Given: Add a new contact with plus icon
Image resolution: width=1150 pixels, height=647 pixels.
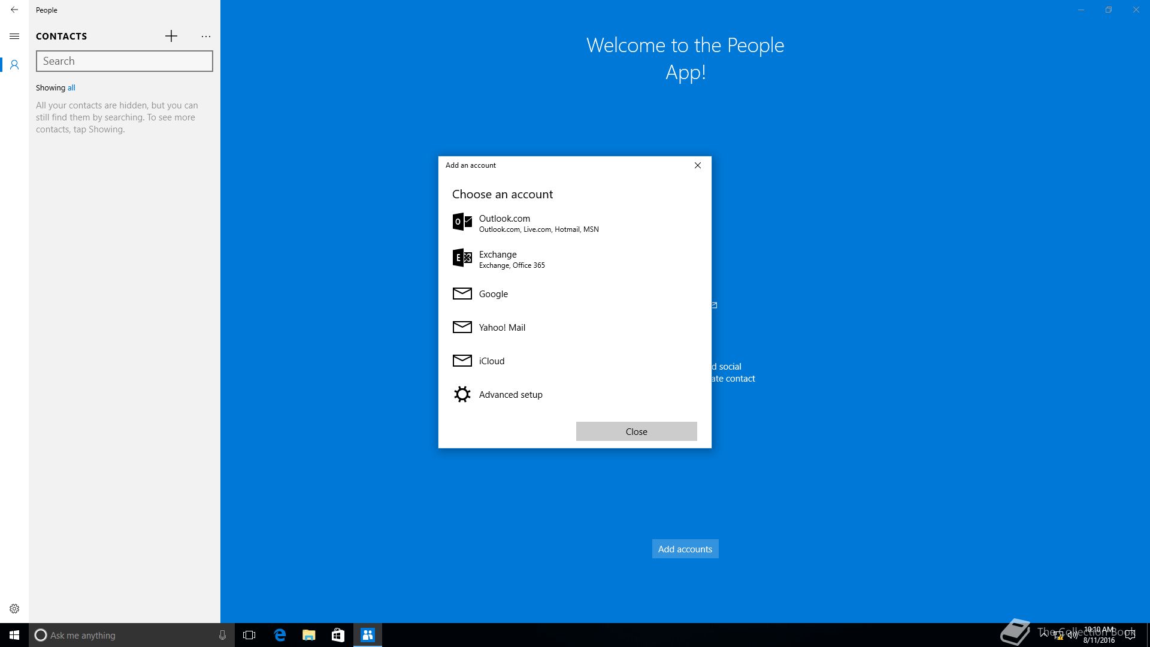Looking at the screenshot, I should 171,37.
